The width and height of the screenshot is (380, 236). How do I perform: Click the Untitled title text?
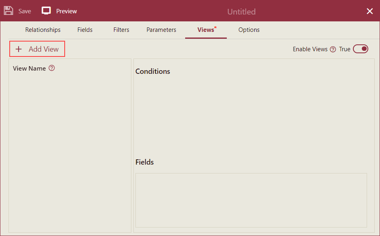(241, 12)
